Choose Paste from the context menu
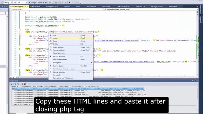 click(x=71, y=41)
